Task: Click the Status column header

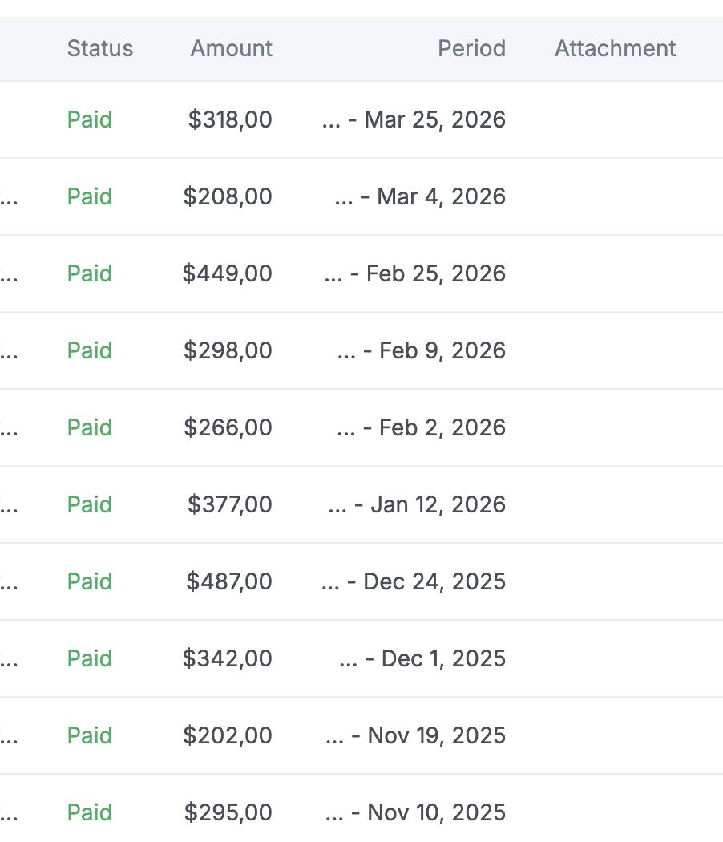Action: pyautogui.click(x=99, y=48)
